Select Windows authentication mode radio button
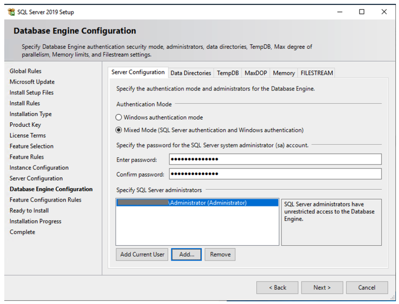399x304 pixels. click(118, 117)
